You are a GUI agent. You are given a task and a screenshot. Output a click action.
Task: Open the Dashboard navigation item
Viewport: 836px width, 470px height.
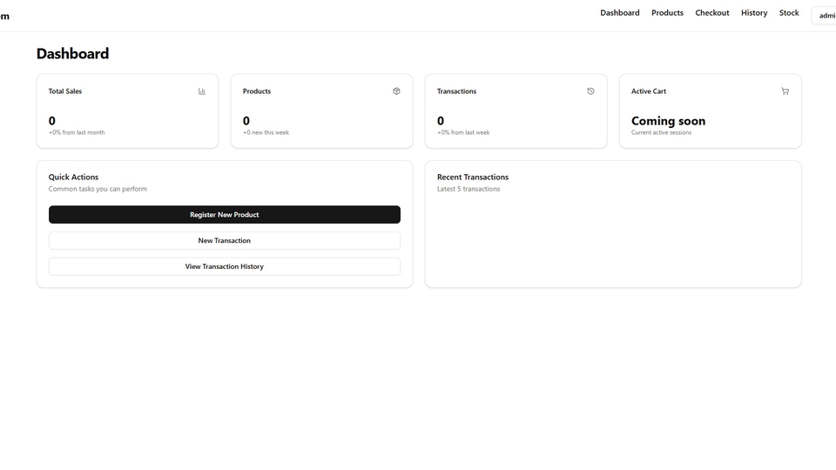(619, 13)
